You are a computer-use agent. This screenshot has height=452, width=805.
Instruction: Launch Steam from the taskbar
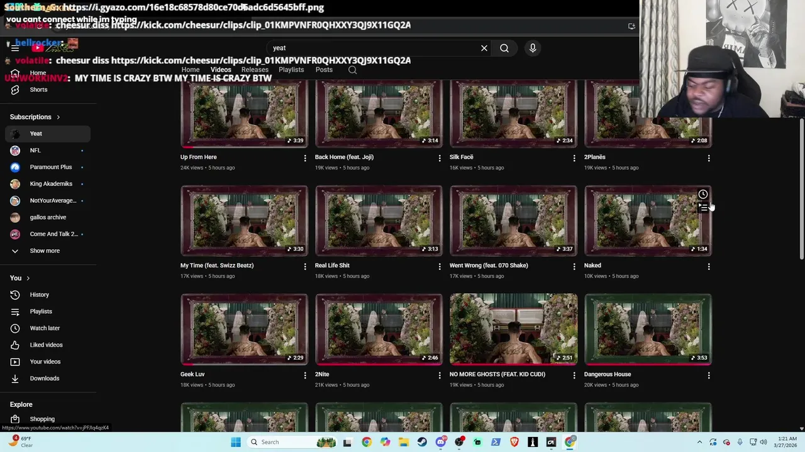[422, 442]
